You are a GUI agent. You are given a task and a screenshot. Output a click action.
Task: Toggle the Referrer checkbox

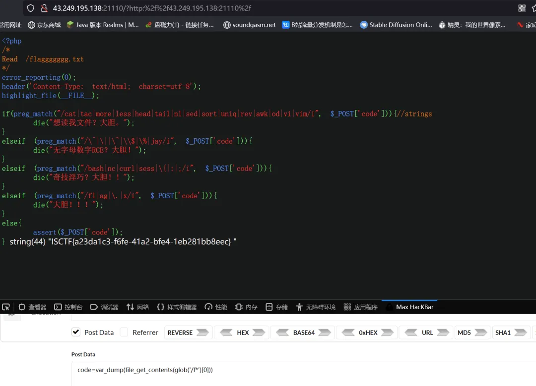click(x=124, y=332)
